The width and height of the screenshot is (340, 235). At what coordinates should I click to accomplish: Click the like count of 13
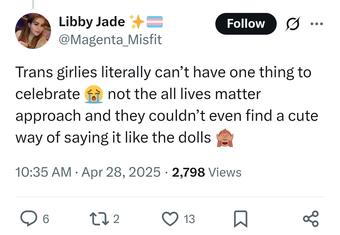(x=189, y=219)
